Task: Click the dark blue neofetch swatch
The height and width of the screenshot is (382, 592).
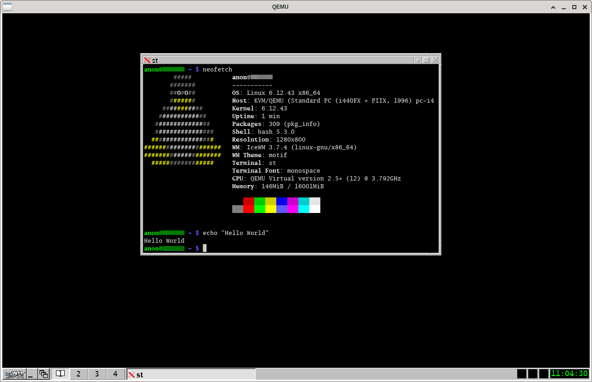Action: tap(282, 202)
